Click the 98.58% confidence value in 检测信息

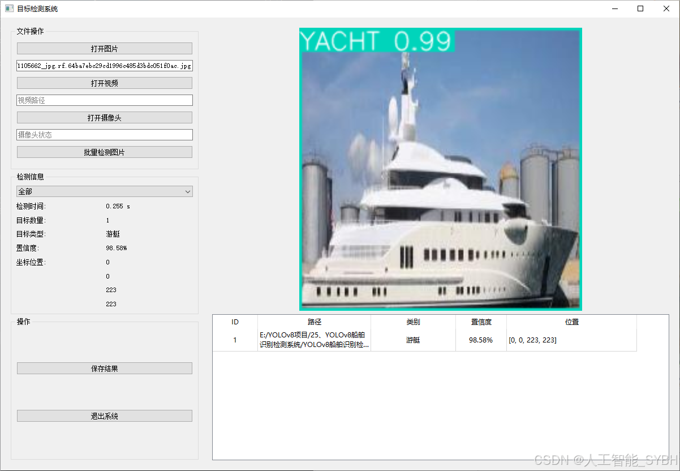[116, 248]
